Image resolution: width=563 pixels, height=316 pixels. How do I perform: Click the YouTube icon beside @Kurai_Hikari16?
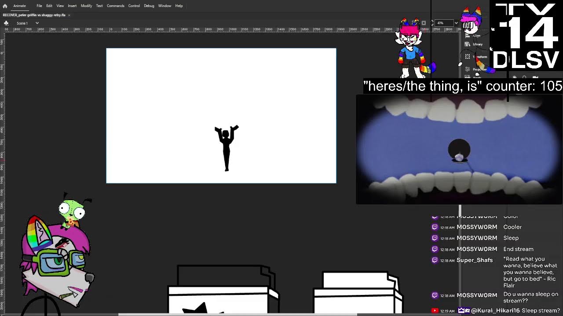[435, 310]
